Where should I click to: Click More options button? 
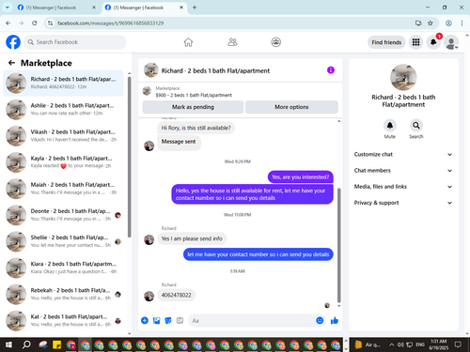pos(291,107)
